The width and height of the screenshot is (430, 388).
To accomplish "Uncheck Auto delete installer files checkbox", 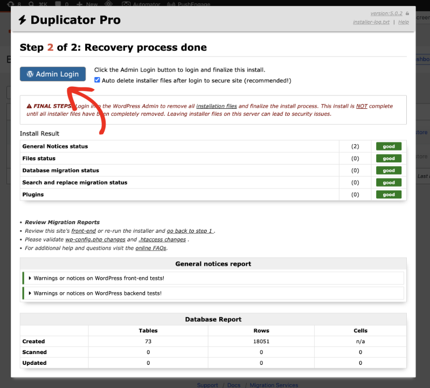I will (97, 80).
